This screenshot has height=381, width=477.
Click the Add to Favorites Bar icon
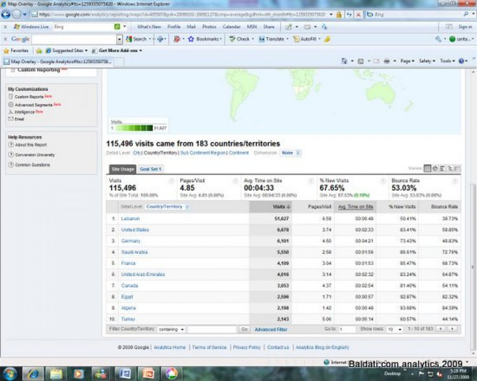point(39,51)
